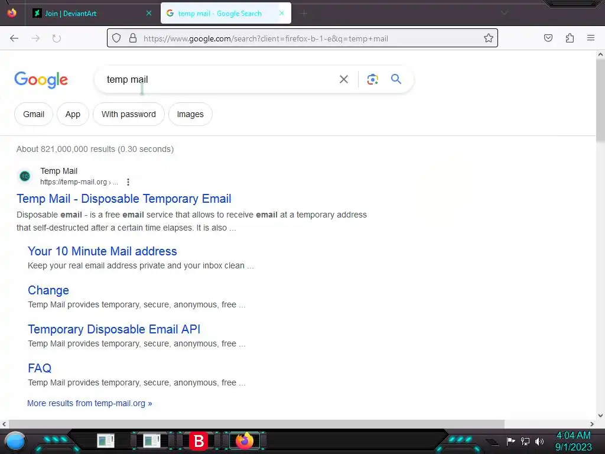Click the Firefox View icon left of the tabs
Viewport: 605px width, 454px height.
[x=12, y=13]
